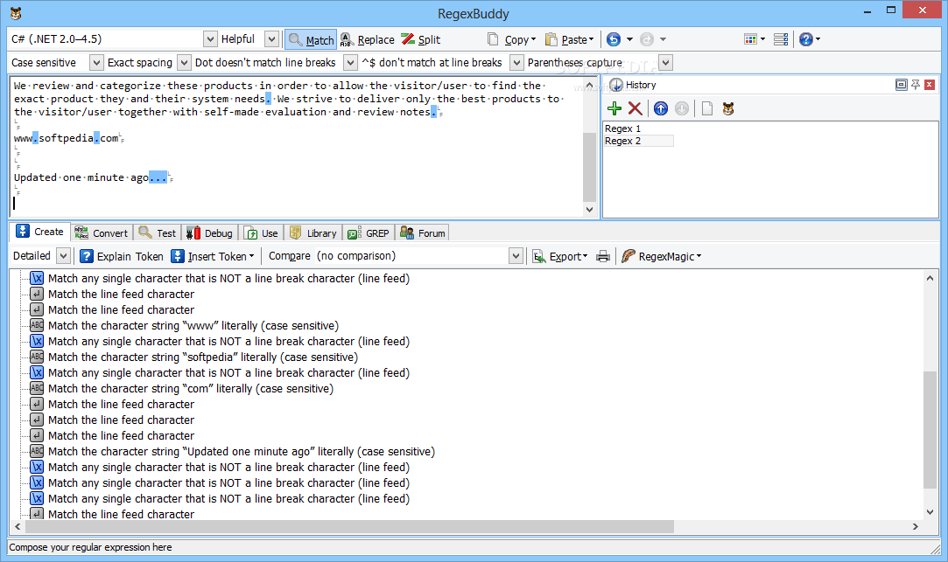
Task: Switch to Match mode
Action: click(311, 40)
